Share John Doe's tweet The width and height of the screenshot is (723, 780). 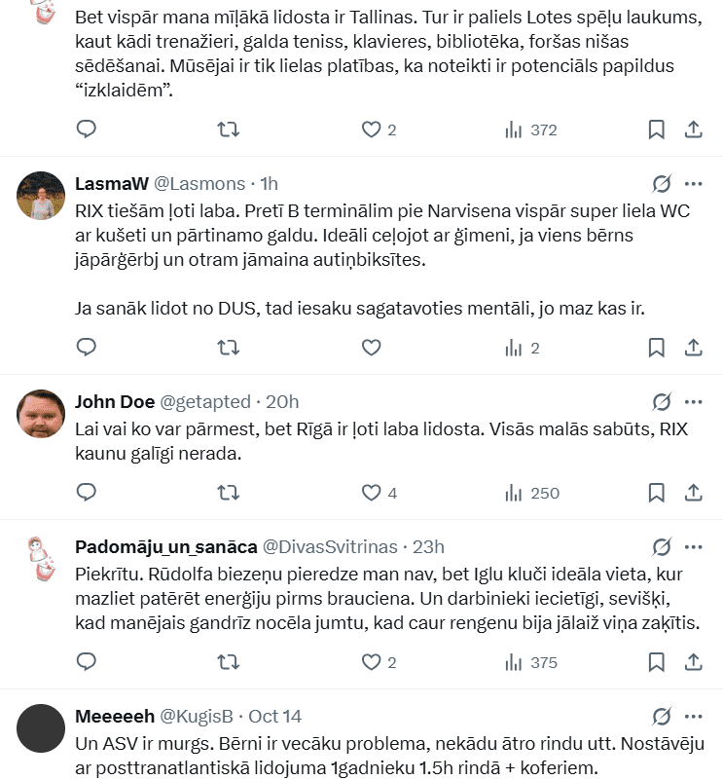point(694,493)
